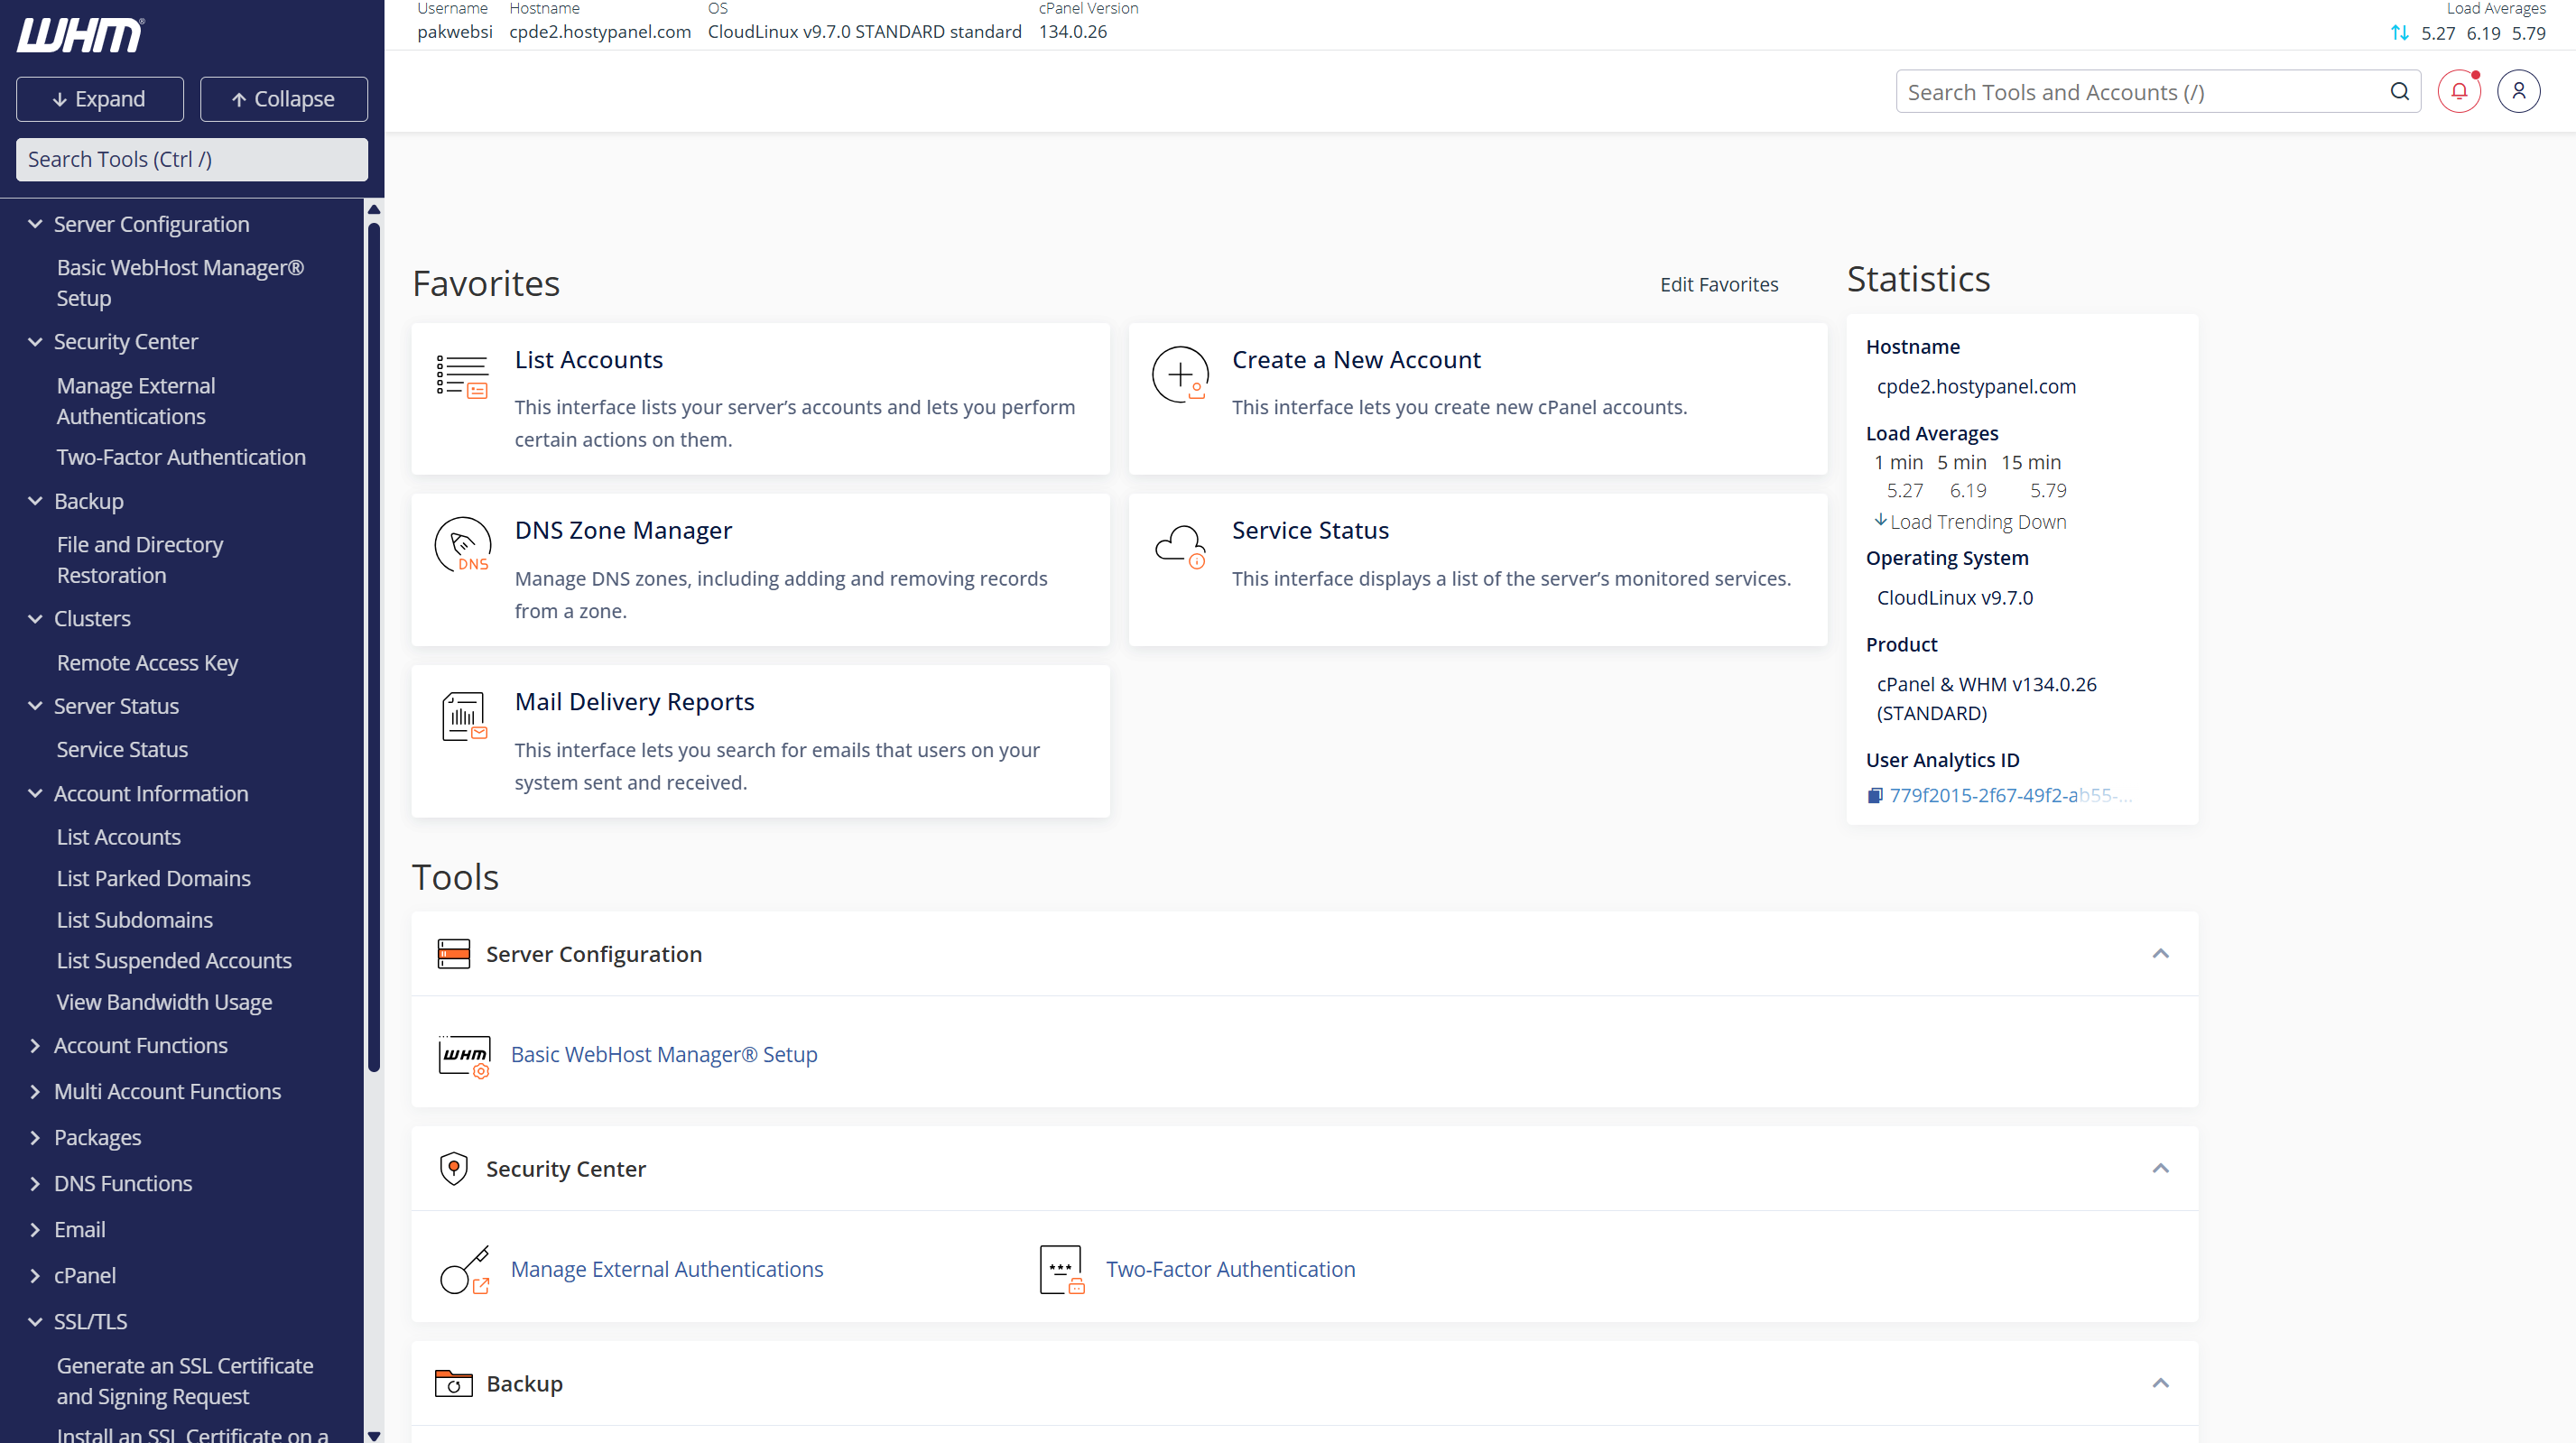
Task: Open the DNS Zone Manager card title
Action: point(623,530)
